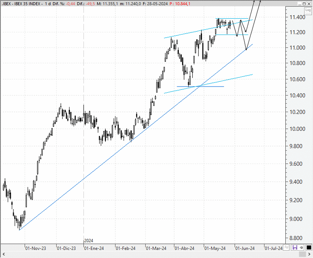Click the 01-Jun-24 date axis label
The width and height of the screenshot is (313, 258).
245,248
